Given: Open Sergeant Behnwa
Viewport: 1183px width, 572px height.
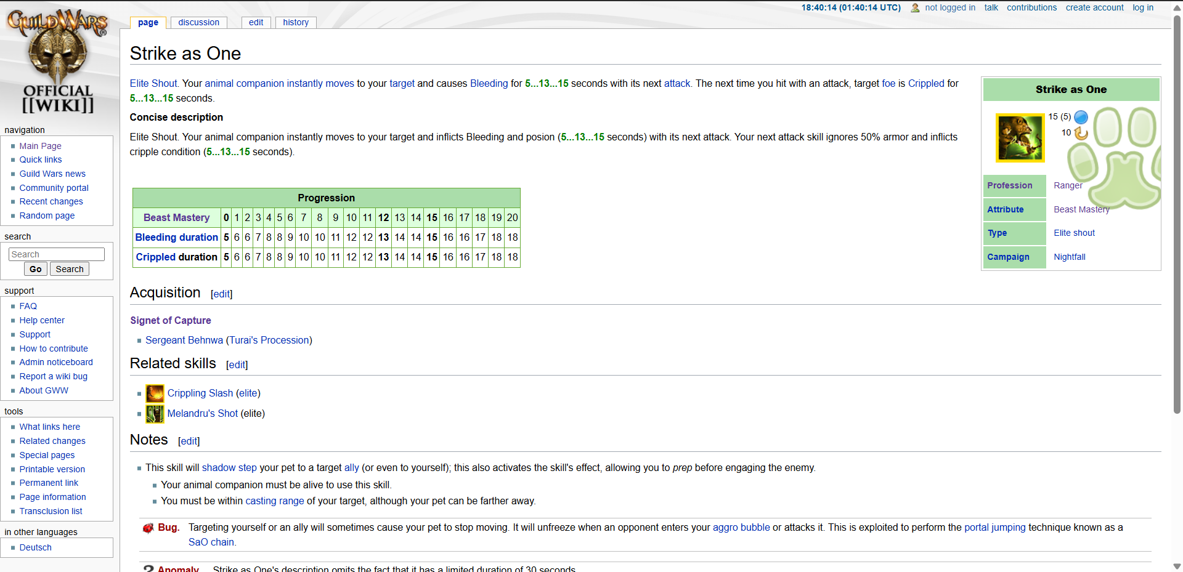Looking at the screenshot, I should coord(184,340).
